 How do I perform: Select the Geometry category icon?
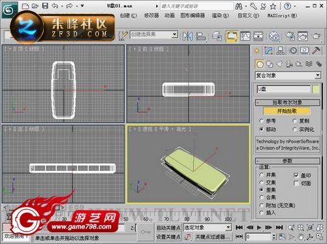point(260,64)
